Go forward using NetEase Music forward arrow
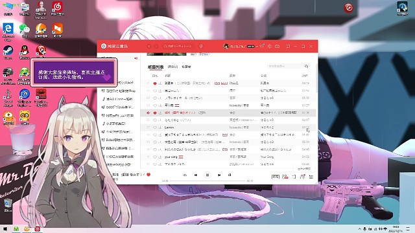The image size is (415, 233). [x=156, y=46]
